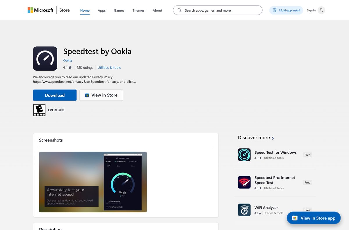Screen dimensions: 349x230
Task: Open the Games tab
Action: [119, 10]
